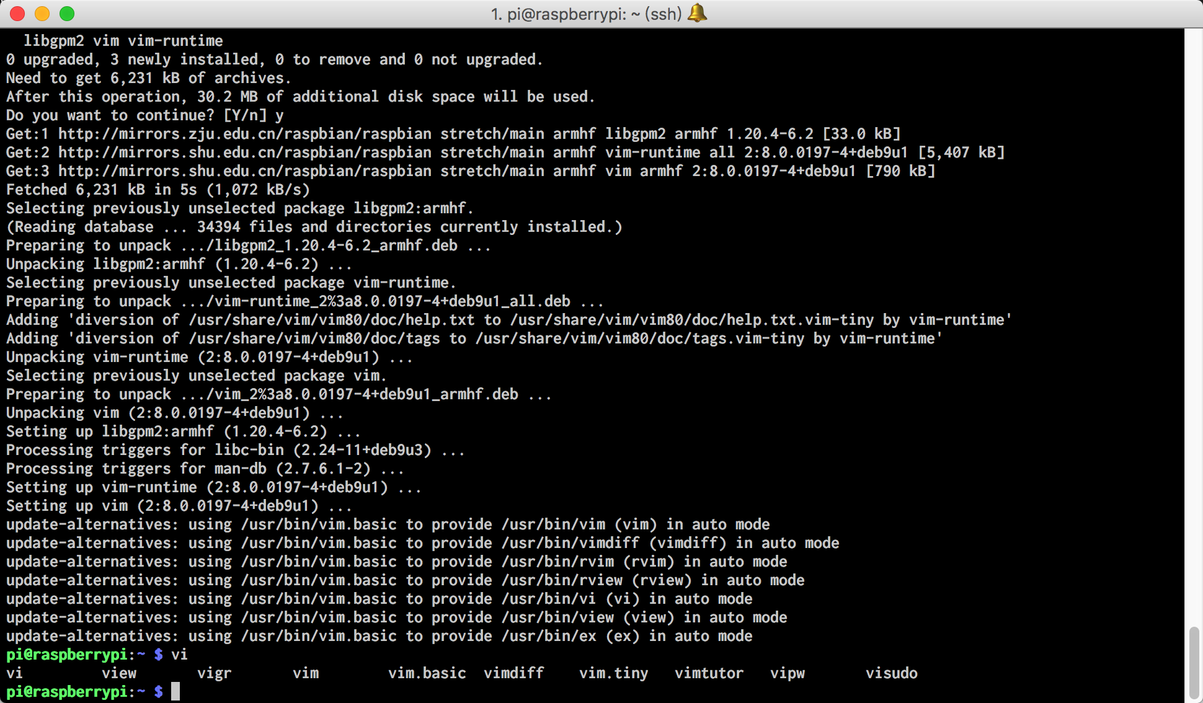This screenshot has width=1203, height=703.
Task: Click 'vigr' in the completion suggestions row
Action: click(x=214, y=673)
